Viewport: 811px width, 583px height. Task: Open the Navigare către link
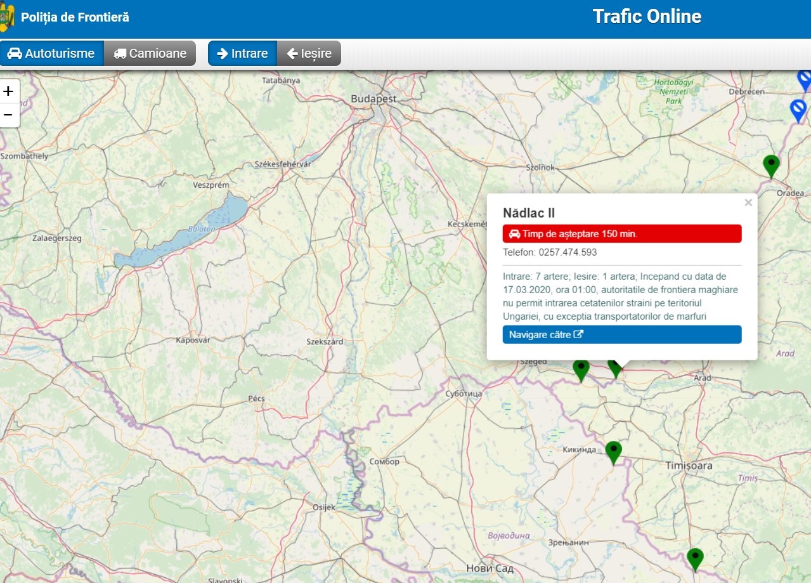(621, 334)
